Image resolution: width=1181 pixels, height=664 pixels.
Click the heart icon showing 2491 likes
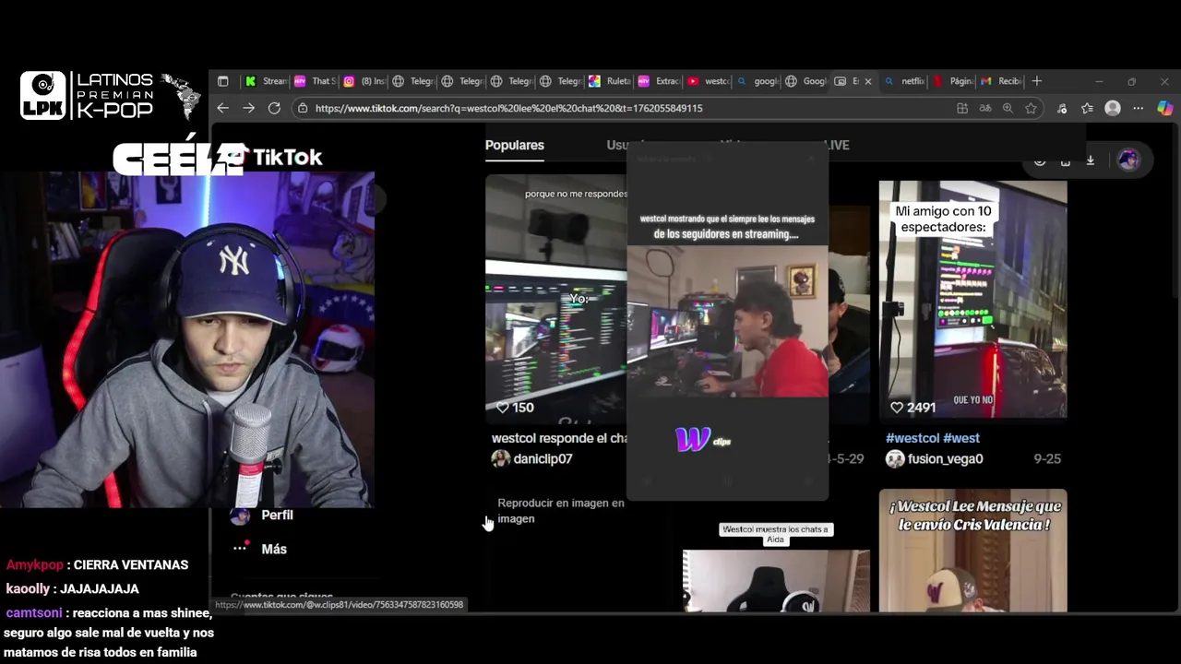tap(897, 407)
